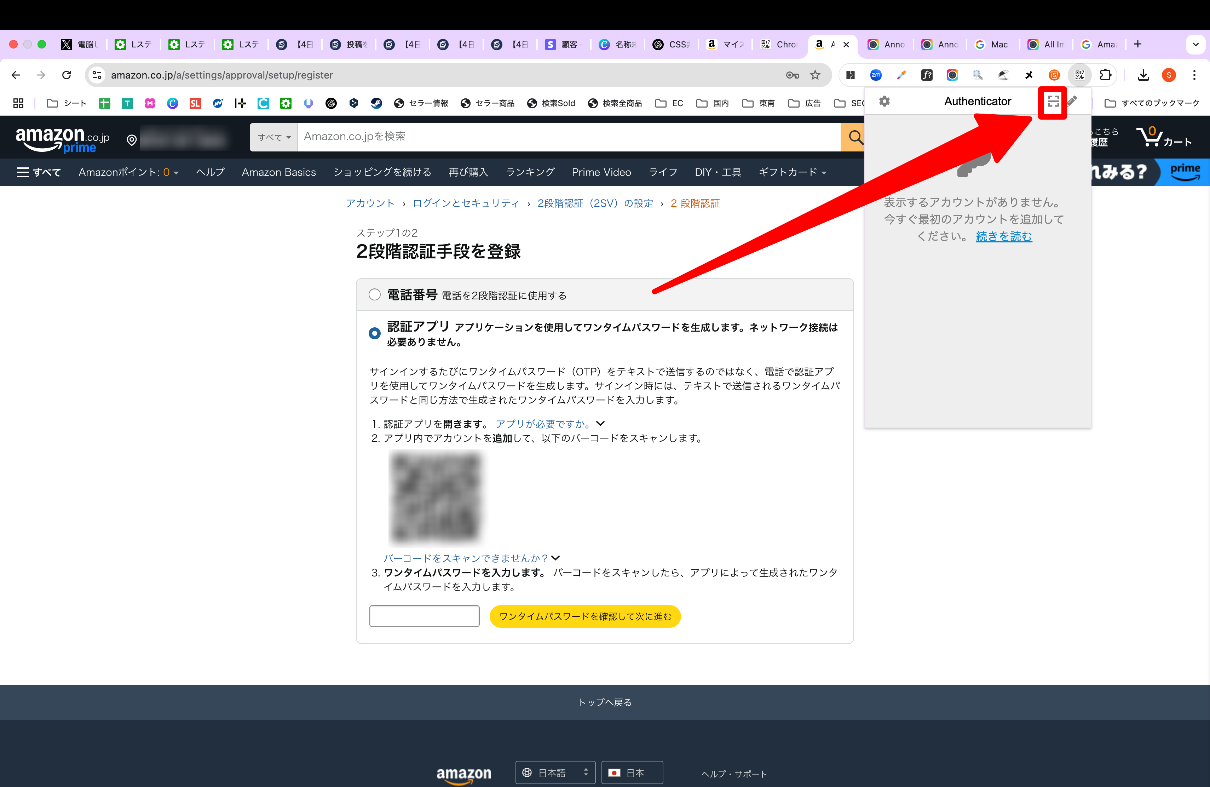Screen dimensions: 1210x787
Task: Open the 国内 bookmark folder
Action: tap(713, 104)
